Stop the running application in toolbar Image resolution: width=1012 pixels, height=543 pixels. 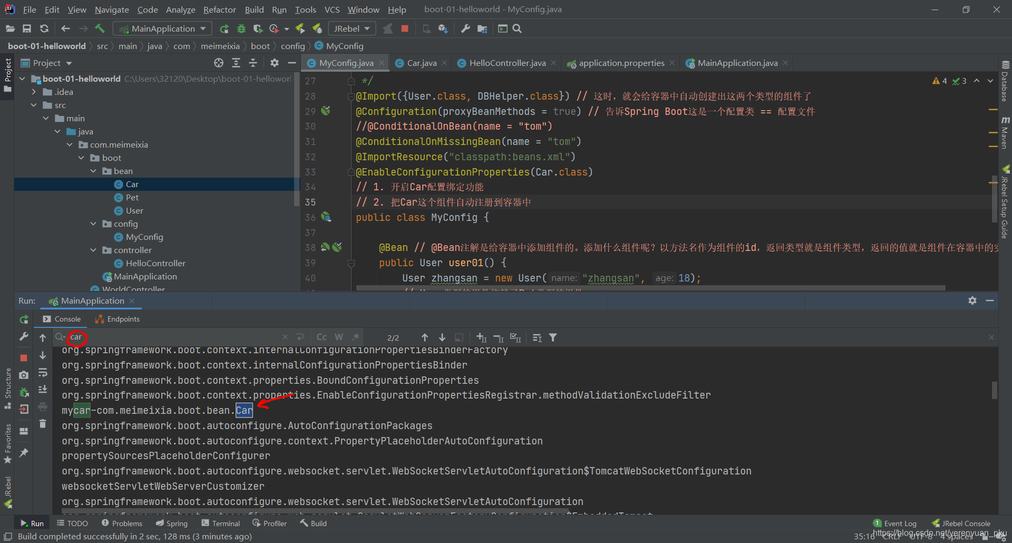pos(405,28)
